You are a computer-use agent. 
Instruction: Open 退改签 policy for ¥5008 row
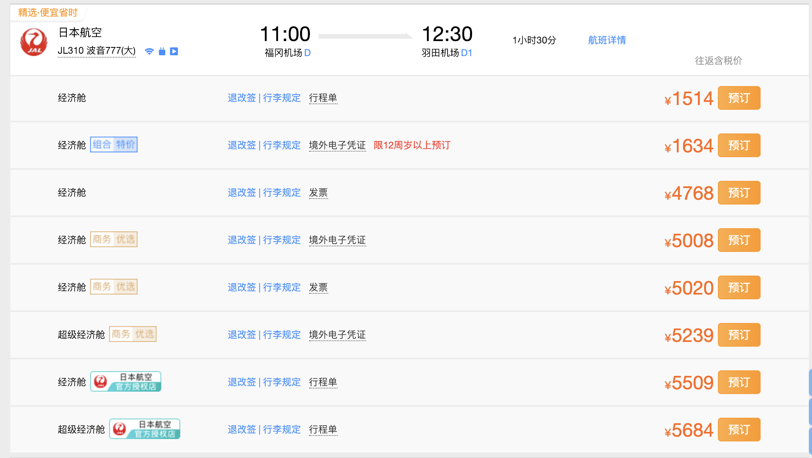242,240
